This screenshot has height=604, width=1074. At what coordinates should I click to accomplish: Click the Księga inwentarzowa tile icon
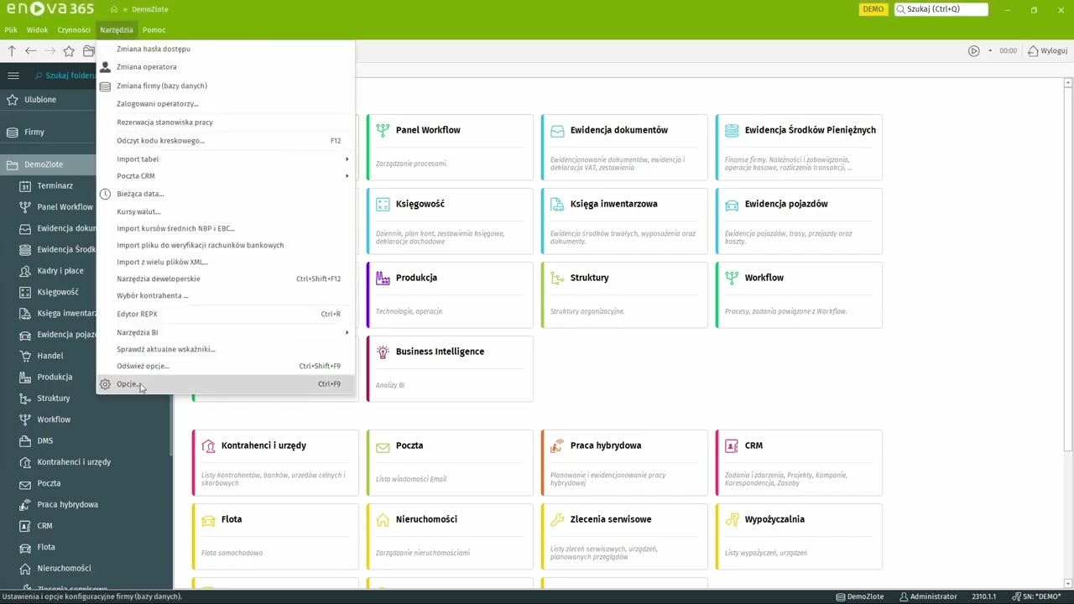557,204
